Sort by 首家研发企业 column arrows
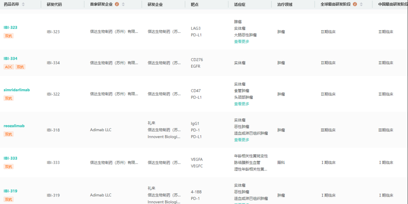The image size is (408, 204). 123,5
